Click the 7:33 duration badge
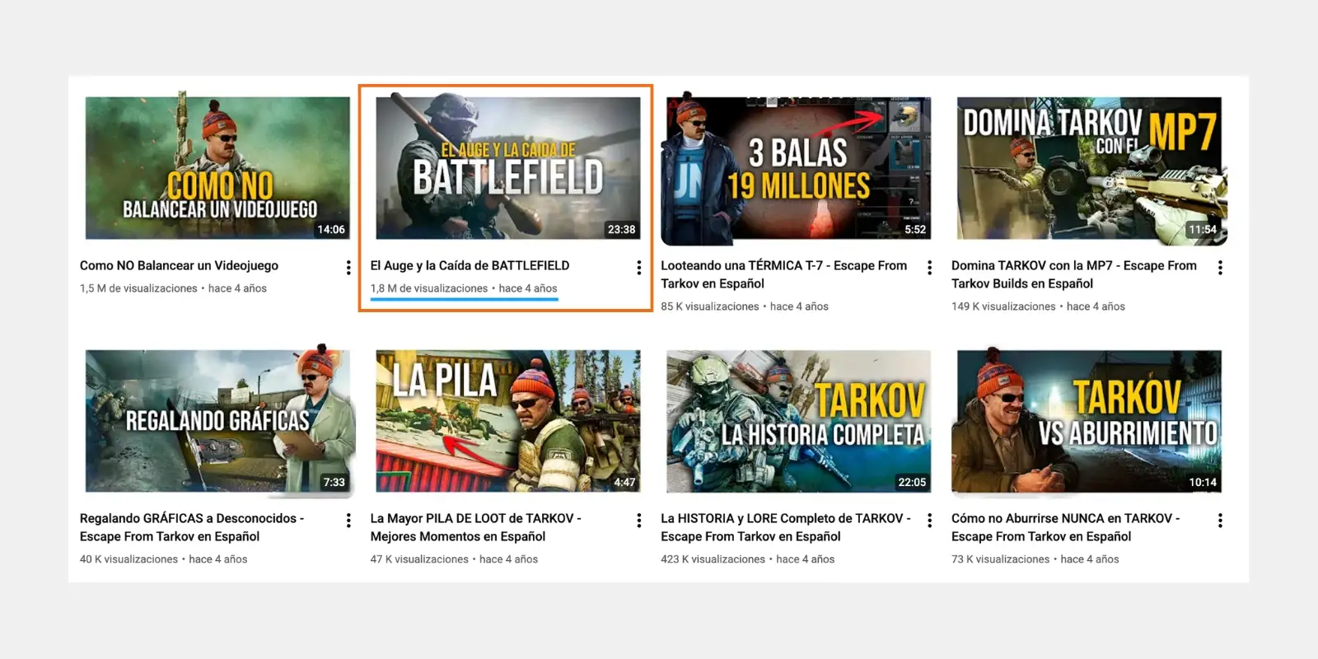Screen dimensions: 1318x659 pos(334,482)
